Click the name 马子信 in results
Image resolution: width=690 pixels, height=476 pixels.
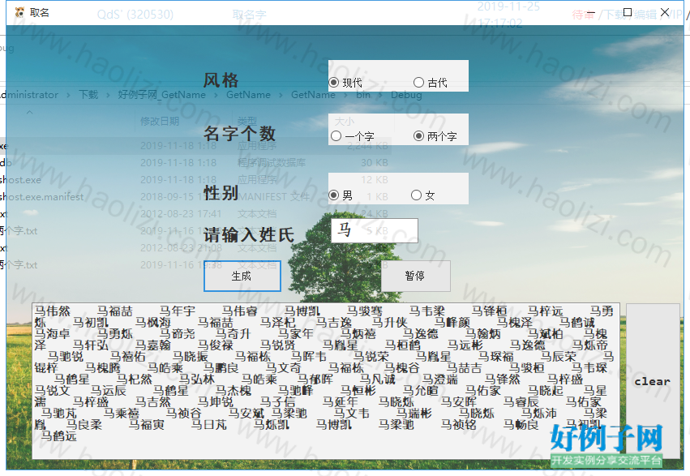[x=278, y=402]
